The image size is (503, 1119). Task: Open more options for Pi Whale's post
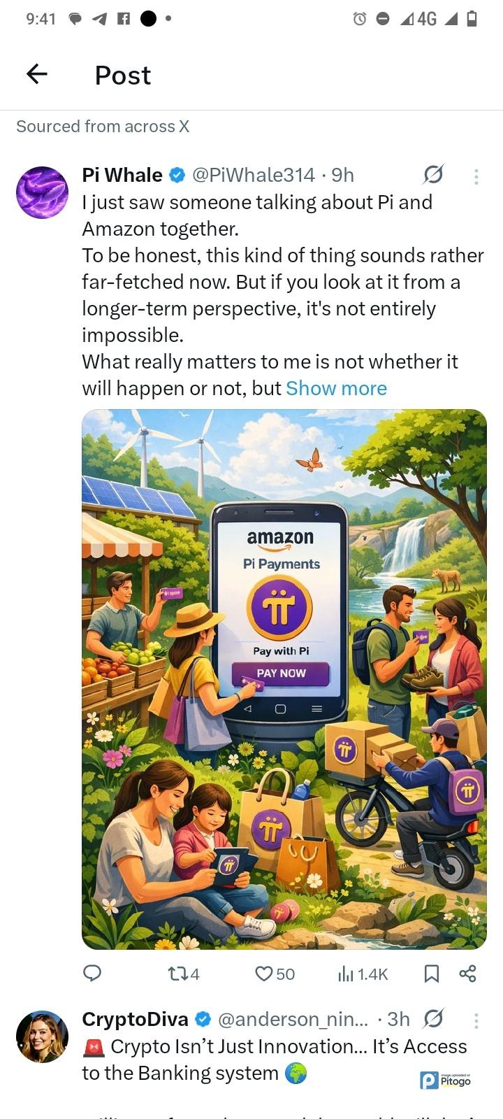coord(476,176)
